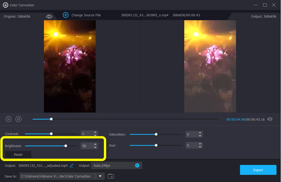The width and height of the screenshot is (281, 182).
Task: Click the Color Correction app logo icon
Action: [x=5, y=5]
